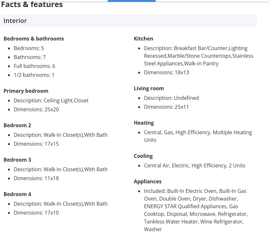This screenshot has width=269, height=234.
Task: Click the Full bathrooms: 6 entry
Action: (34, 66)
